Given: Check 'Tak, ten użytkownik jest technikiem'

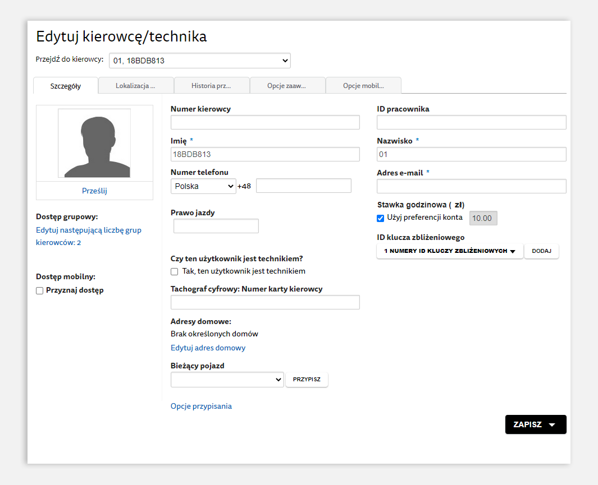Looking at the screenshot, I should [x=174, y=271].
